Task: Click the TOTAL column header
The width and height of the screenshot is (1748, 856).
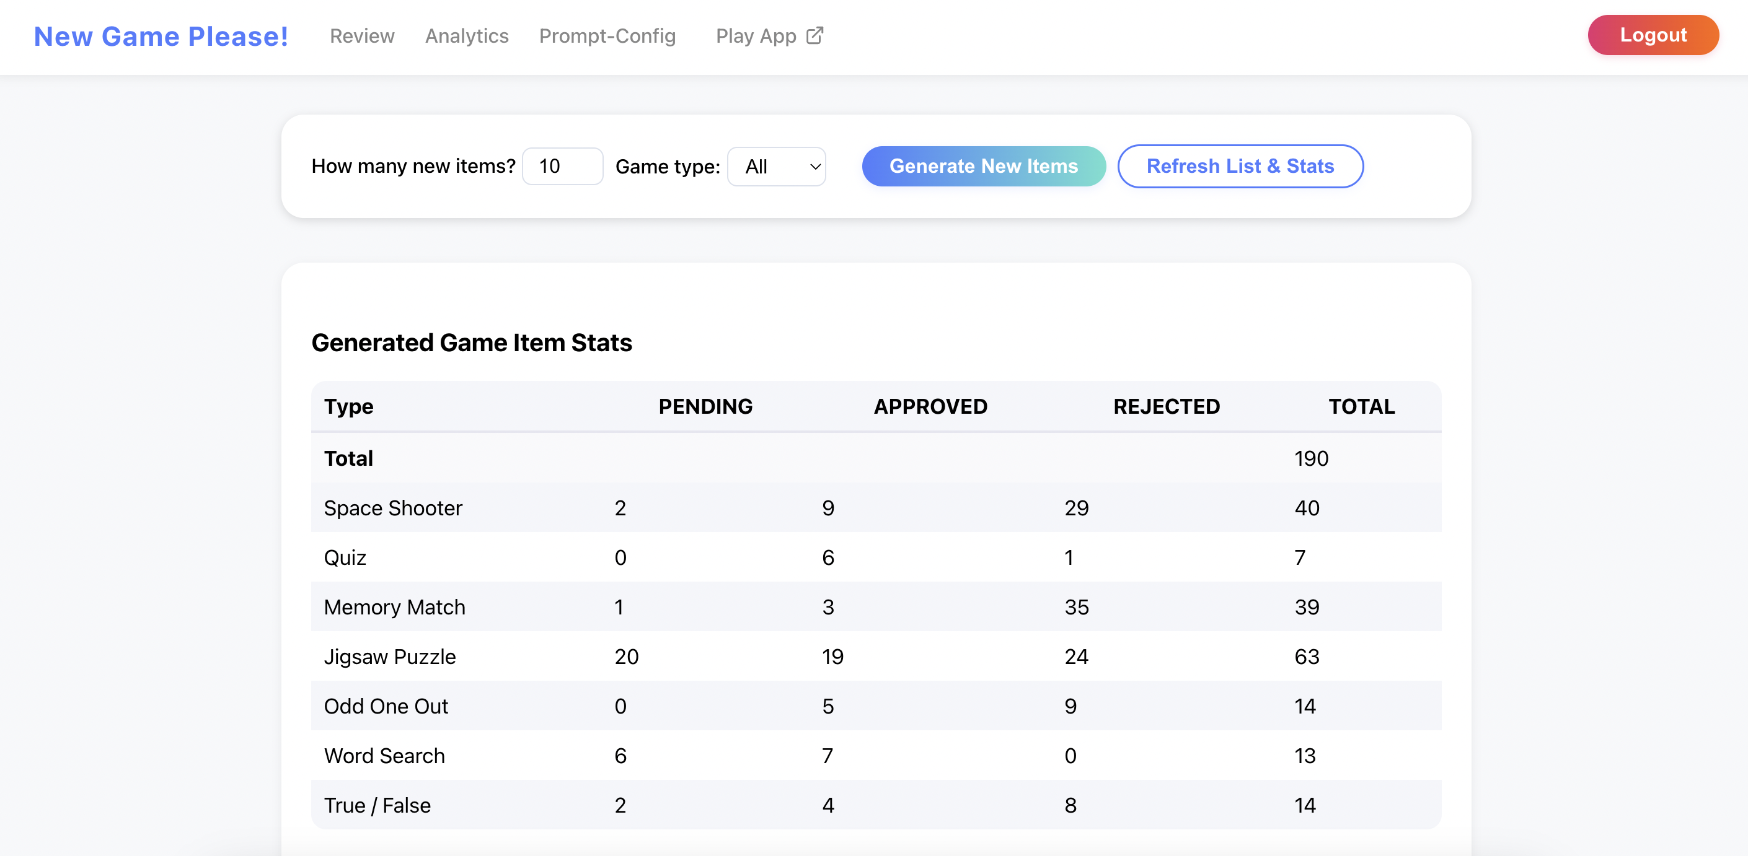Action: (1361, 406)
